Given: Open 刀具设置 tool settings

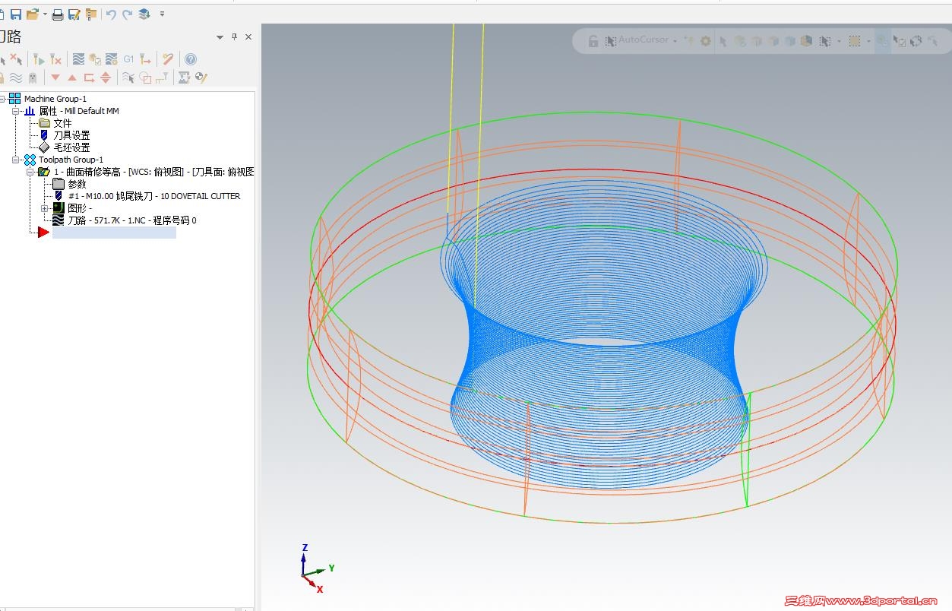Looking at the screenshot, I should 71,135.
